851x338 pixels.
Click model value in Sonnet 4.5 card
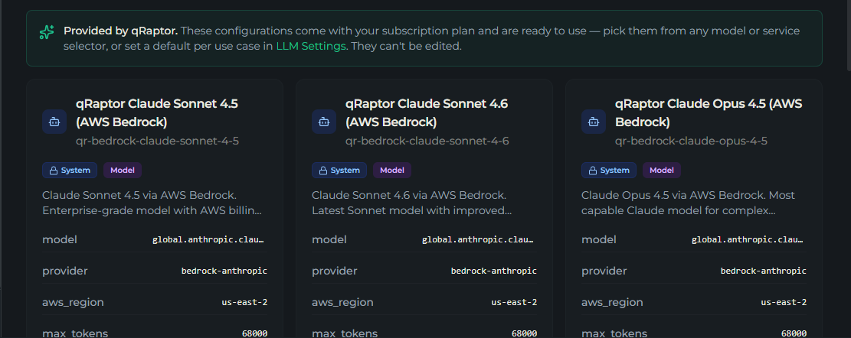[x=209, y=239]
